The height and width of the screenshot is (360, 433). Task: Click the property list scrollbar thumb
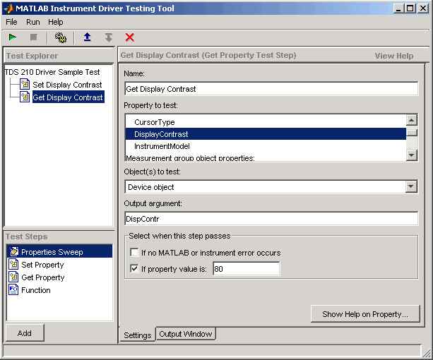click(412, 133)
